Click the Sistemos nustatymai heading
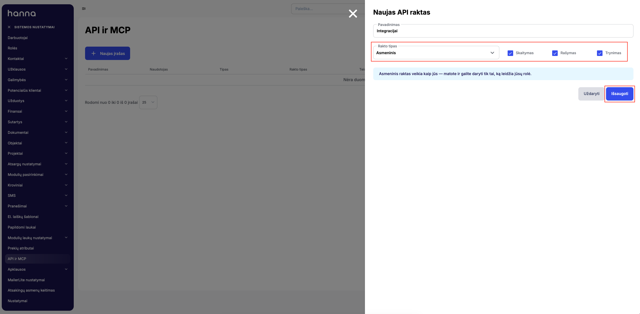The width and height of the screenshot is (640, 314). click(34, 27)
